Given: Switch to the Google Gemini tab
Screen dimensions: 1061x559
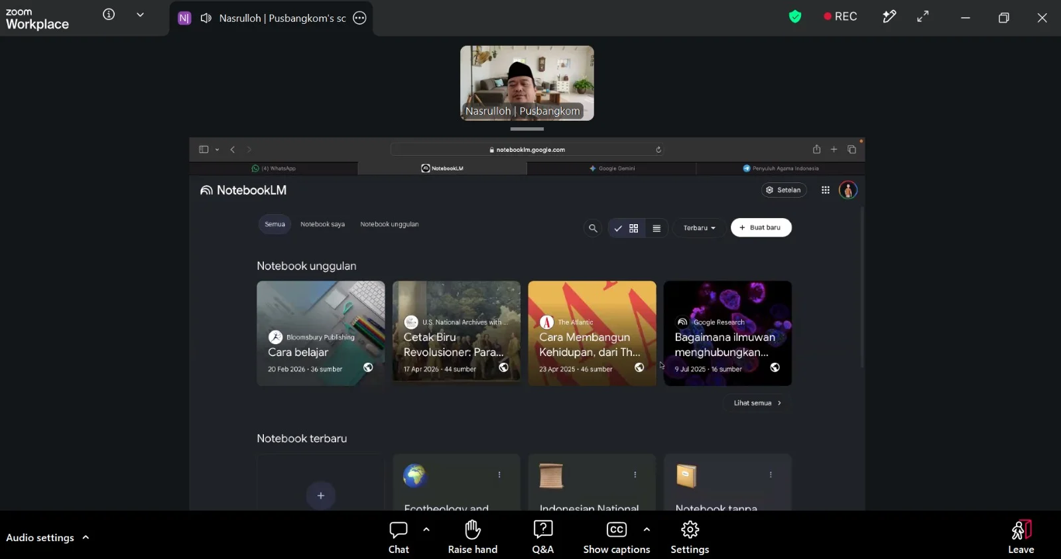Looking at the screenshot, I should coord(611,168).
